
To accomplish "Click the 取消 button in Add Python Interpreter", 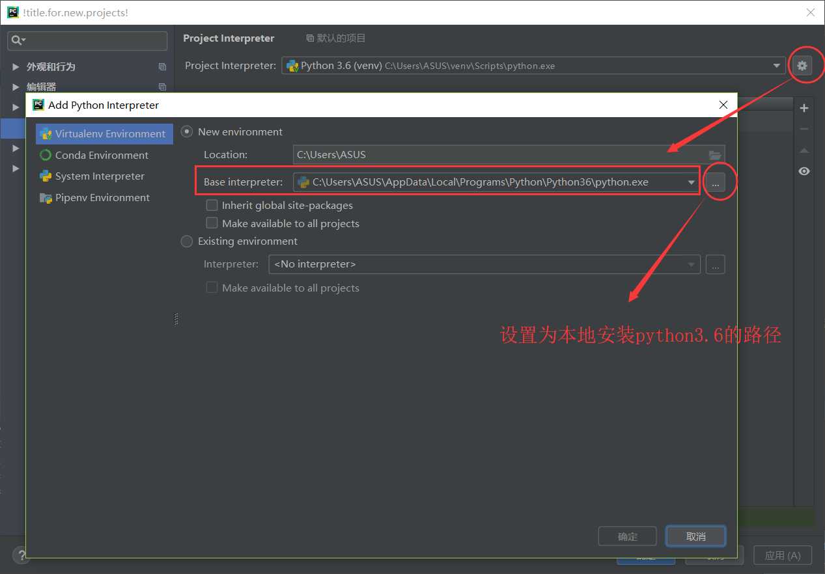I will coord(696,536).
